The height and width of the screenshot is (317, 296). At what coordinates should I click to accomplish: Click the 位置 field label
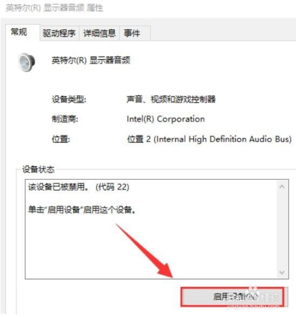point(61,140)
